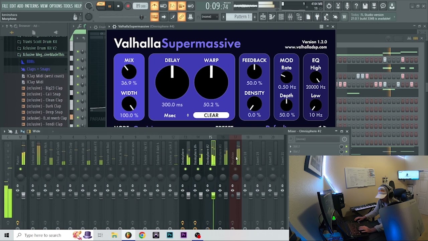Open the Playlist window
The height and width of the screenshot is (241, 428).
(263, 17)
